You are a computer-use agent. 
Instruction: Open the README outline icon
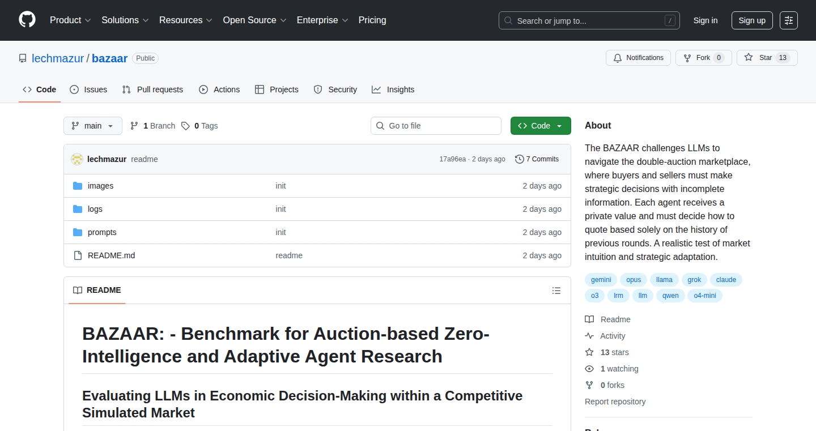point(556,291)
